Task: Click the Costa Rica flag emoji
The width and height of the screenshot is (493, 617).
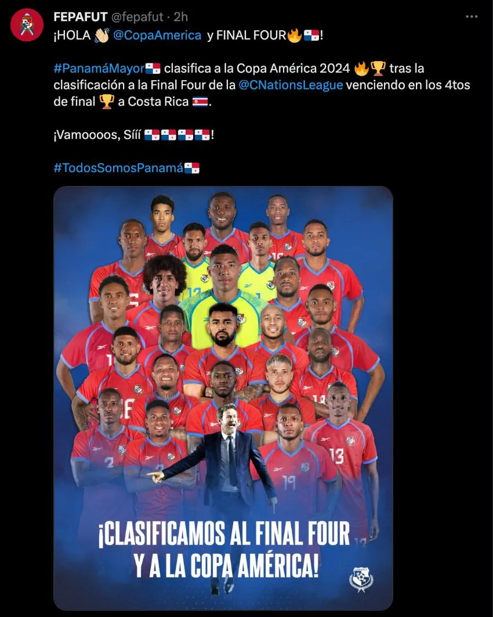Action: (x=200, y=102)
